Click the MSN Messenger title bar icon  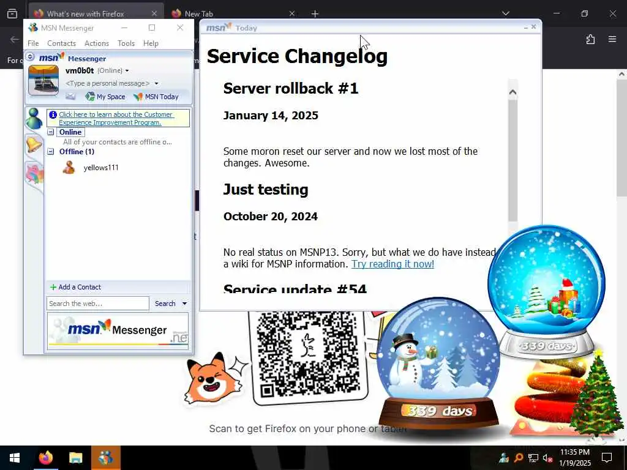[33, 28]
